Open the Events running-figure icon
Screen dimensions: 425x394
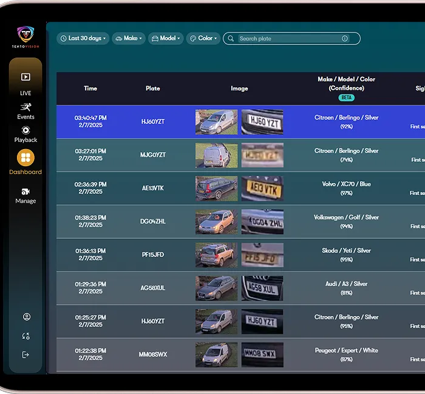25,107
